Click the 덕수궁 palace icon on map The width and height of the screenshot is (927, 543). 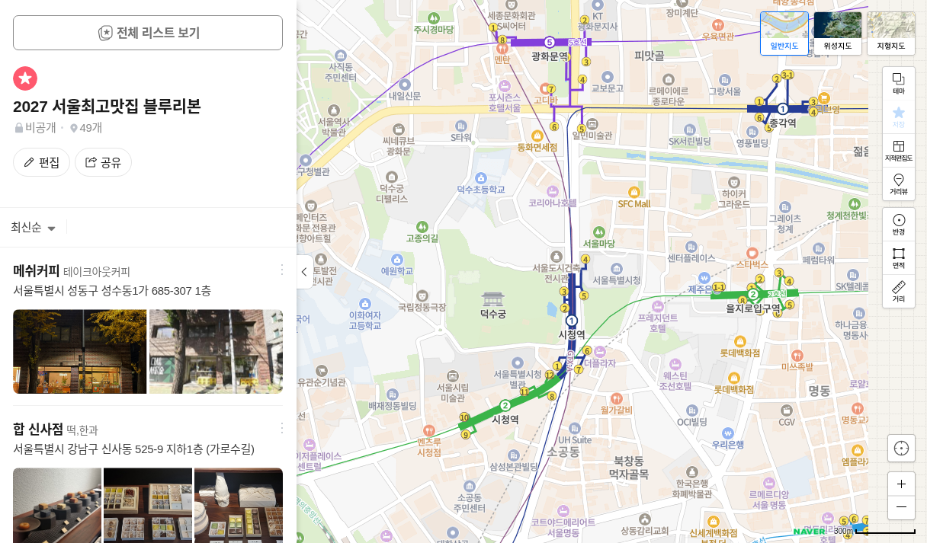(x=492, y=299)
